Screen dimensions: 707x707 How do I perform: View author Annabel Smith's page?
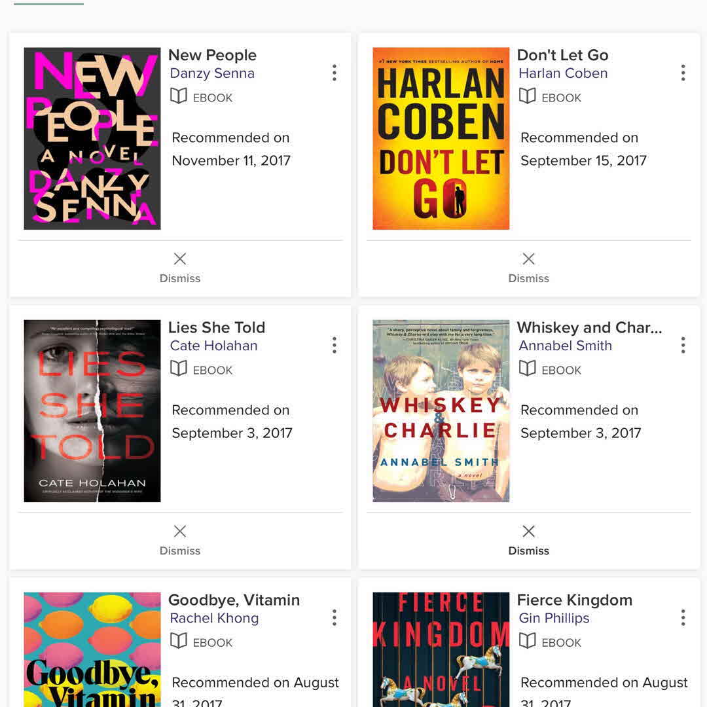(x=565, y=346)
